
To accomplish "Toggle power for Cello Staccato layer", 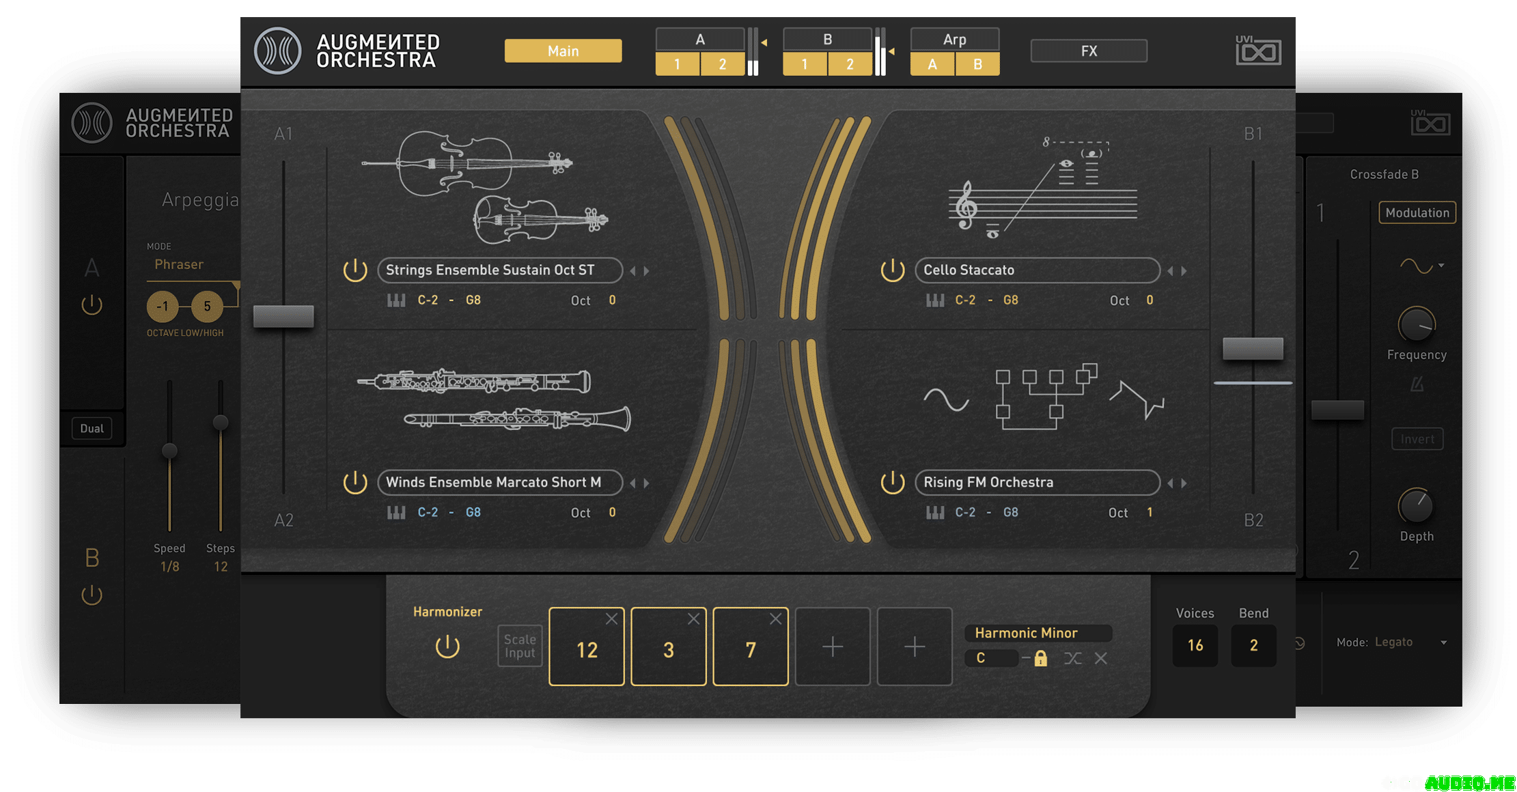I will (893, 270).
